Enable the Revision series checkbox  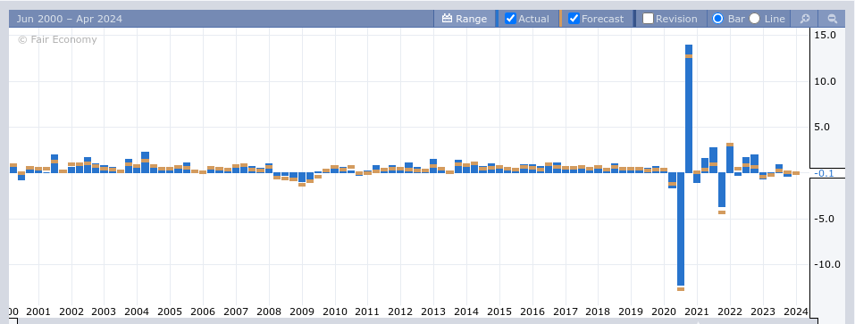pos(648,19)
